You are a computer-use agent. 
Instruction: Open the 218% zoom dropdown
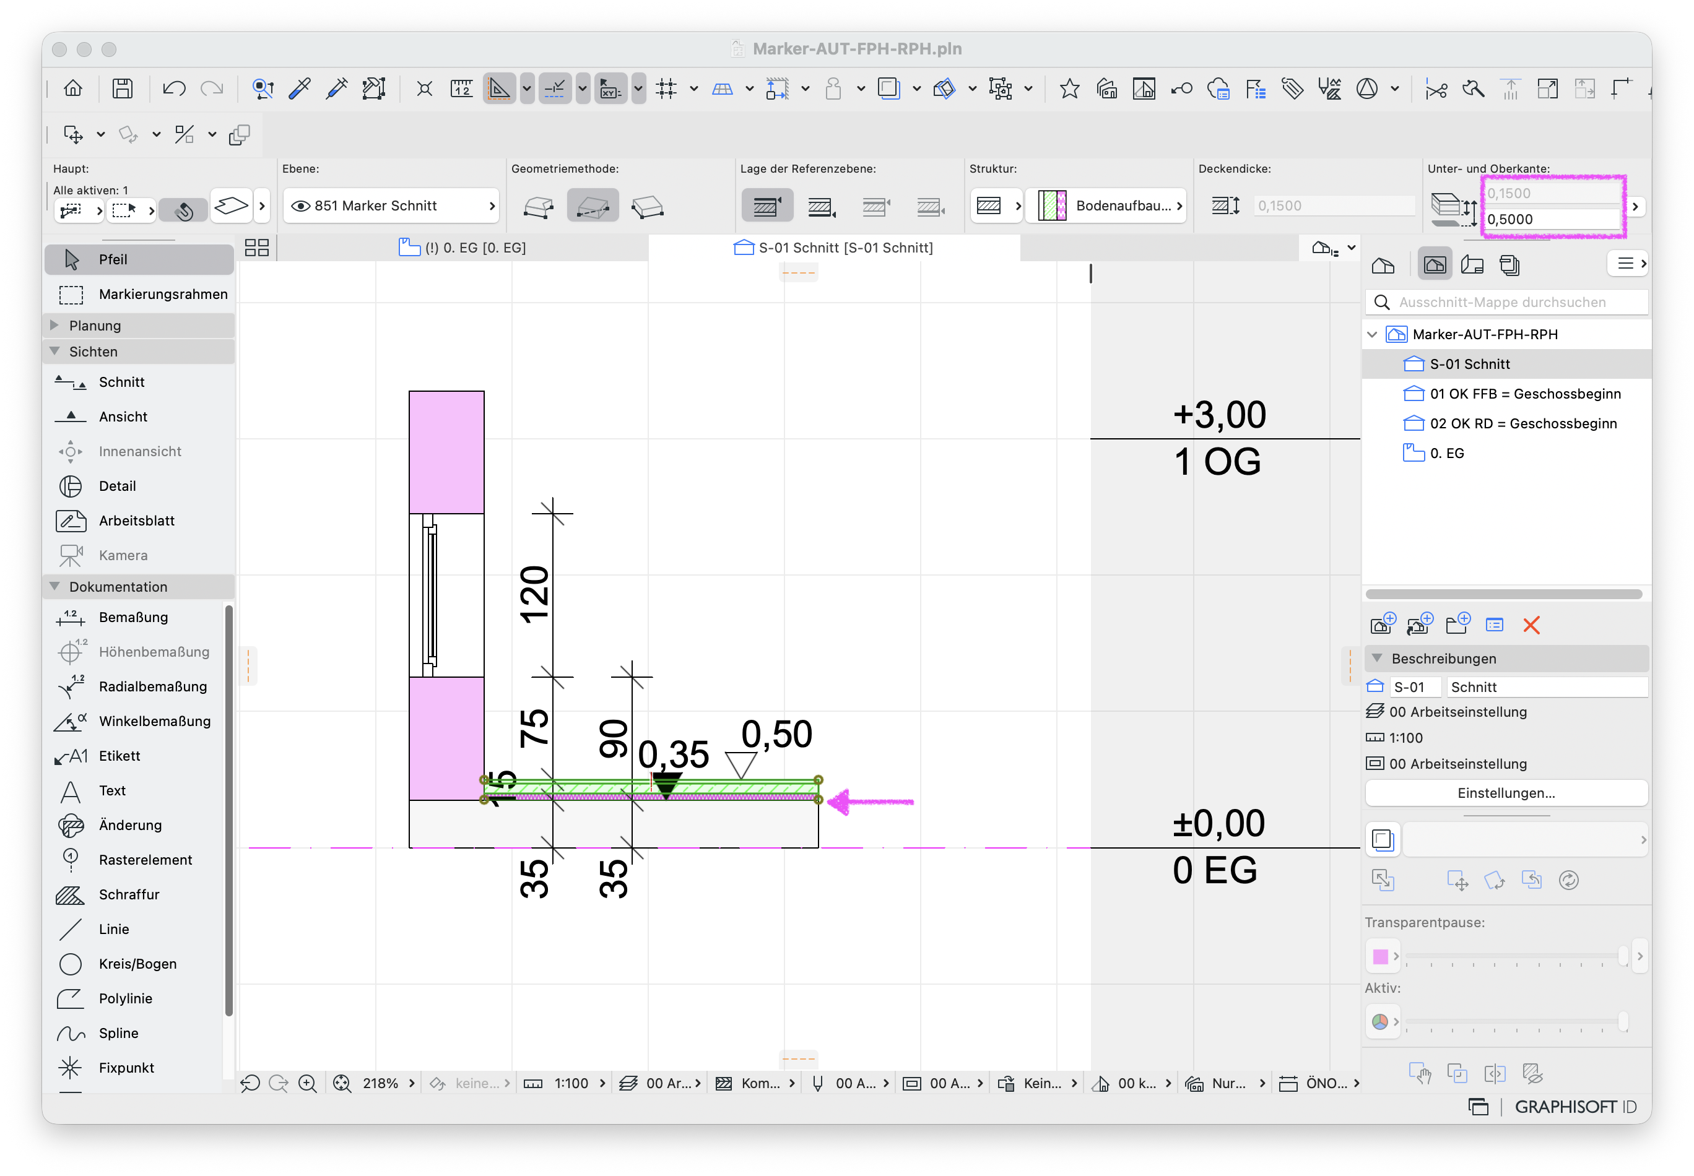(411, 1083)
